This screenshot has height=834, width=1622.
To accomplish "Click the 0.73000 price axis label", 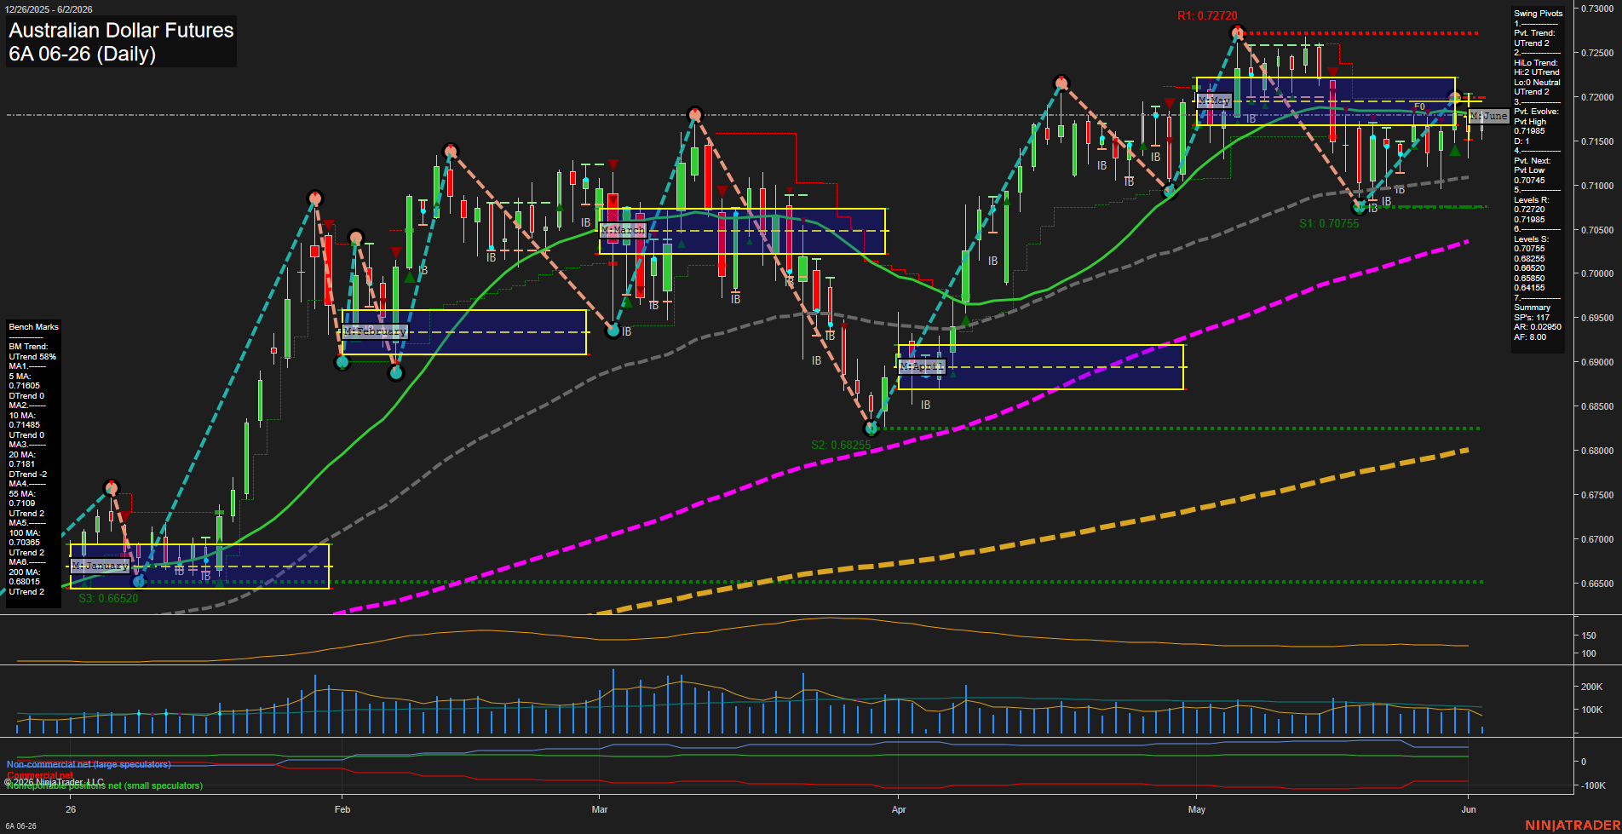I will click(x=1597, y=9).
